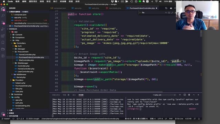
Task: Expand the Console folder
Action: 11,35
